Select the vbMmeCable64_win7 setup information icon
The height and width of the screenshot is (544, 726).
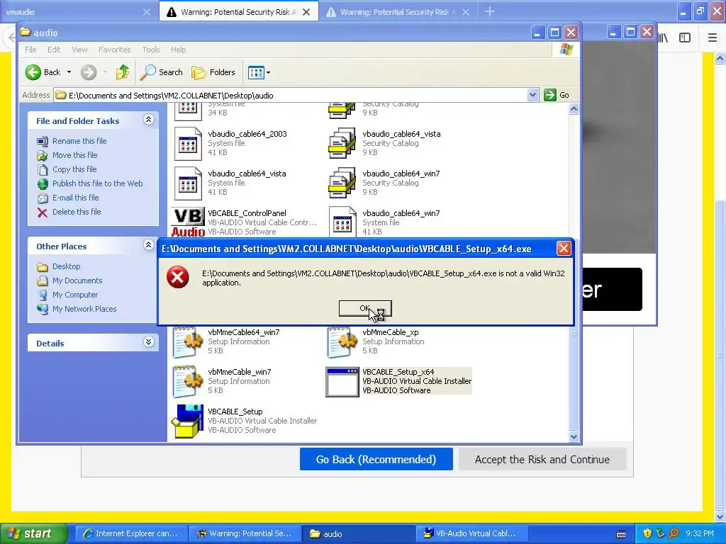point(188,342)
